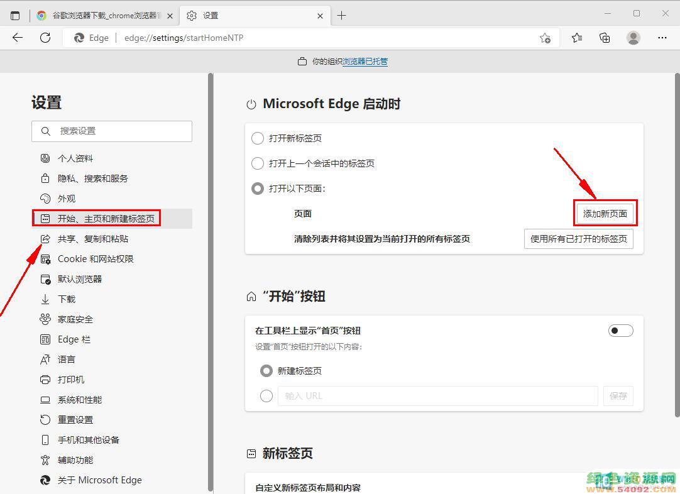Open a new tab with the plus button
This screenshot has height=494, width=680.
pos(342,16)
